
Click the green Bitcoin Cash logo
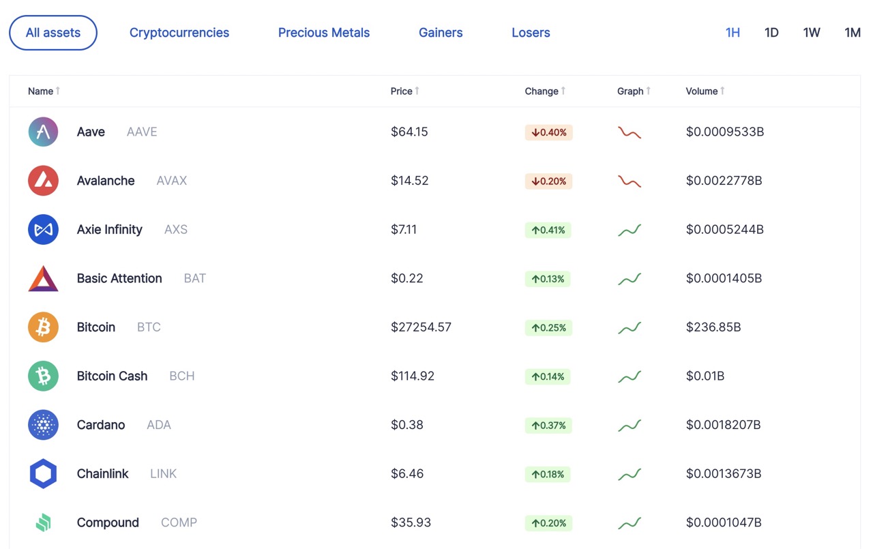tap(43, 376)
